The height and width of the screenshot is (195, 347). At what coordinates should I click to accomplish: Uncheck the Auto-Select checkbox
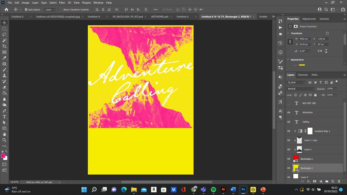pos(26,9)
